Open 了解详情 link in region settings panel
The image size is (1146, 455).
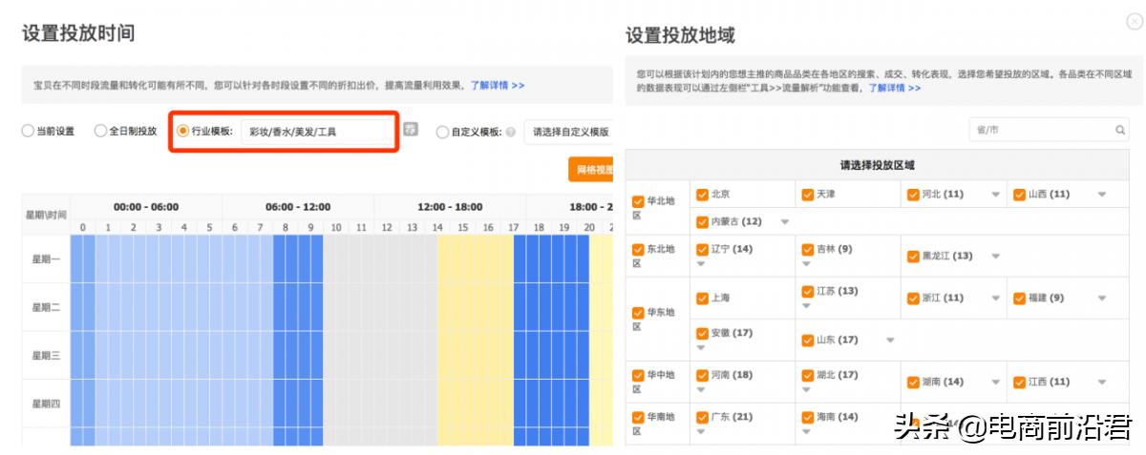tap(894, 88)
